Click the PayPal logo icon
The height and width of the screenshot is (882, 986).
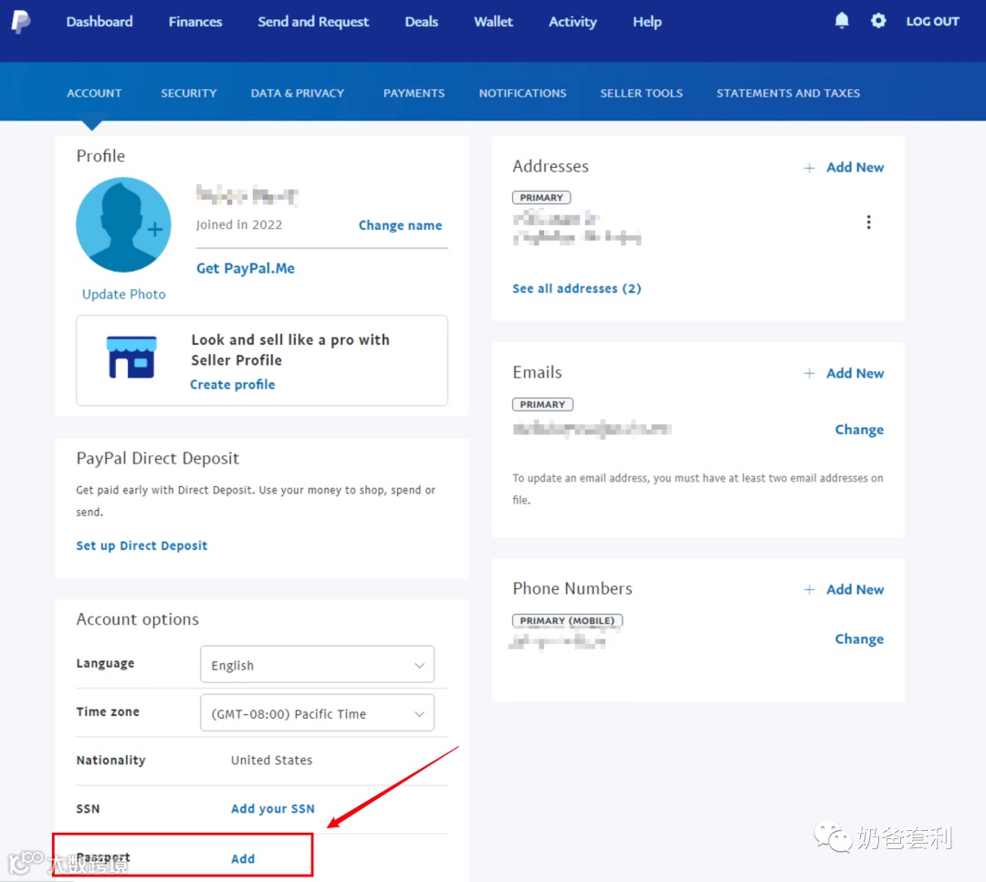20,21
